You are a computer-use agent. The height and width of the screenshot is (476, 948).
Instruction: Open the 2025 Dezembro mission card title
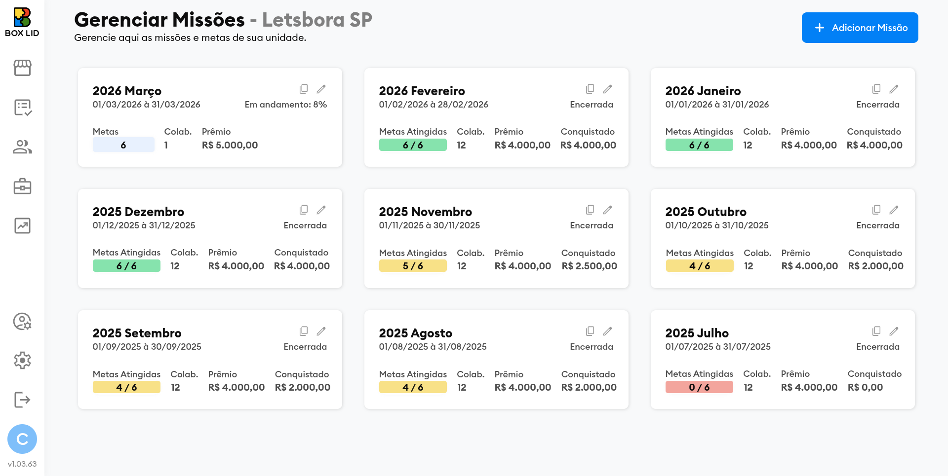coord(138,212)
